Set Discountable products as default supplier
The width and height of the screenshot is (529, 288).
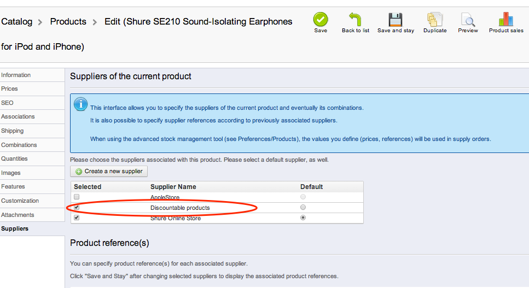coord(303,208)
